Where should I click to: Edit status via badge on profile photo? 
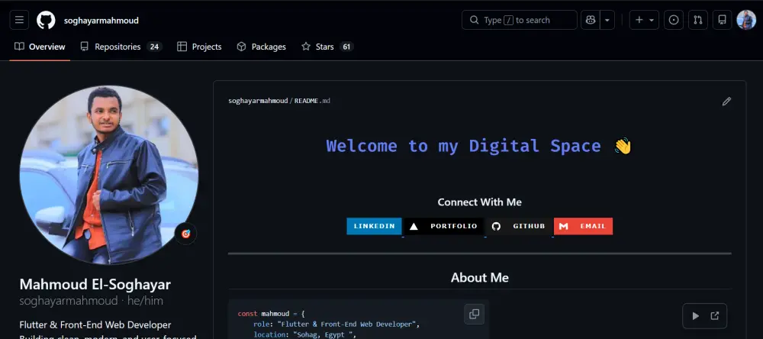[x=186, y=234]
